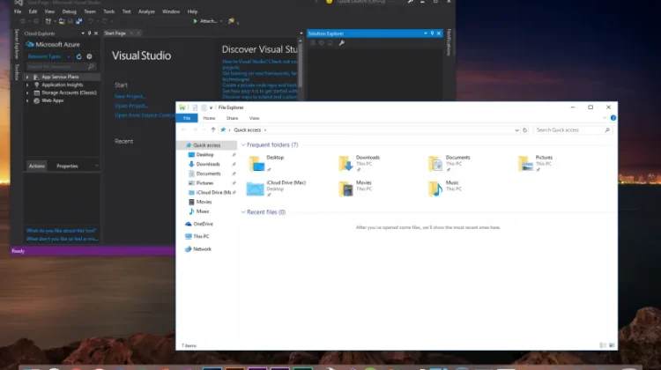The width and height of the screenshot is (661, 370).
Task: Open the Window menu in Visual Studio
Action: 171,11
